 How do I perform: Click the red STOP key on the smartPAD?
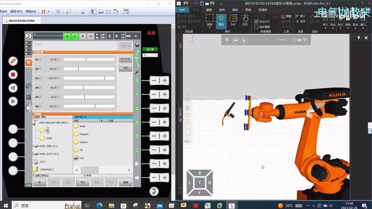(13, 75)
